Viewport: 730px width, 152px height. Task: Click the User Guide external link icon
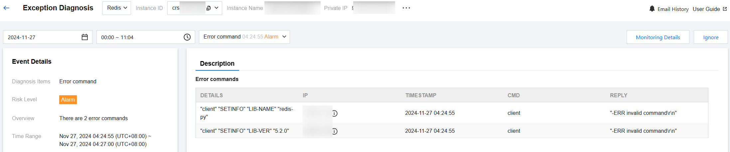coord(725,9)
